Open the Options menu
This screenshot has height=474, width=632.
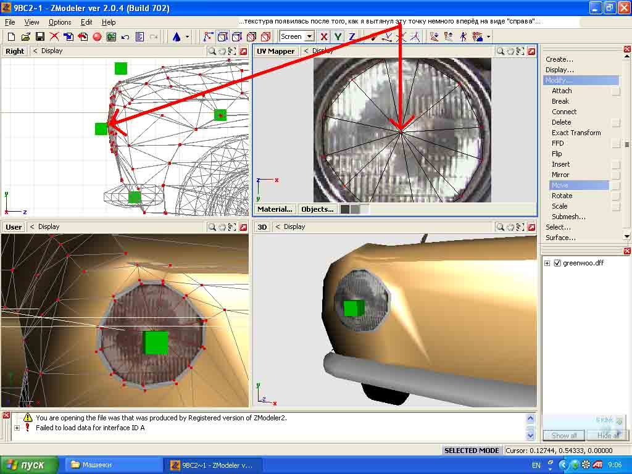click(x=60, y=22)
